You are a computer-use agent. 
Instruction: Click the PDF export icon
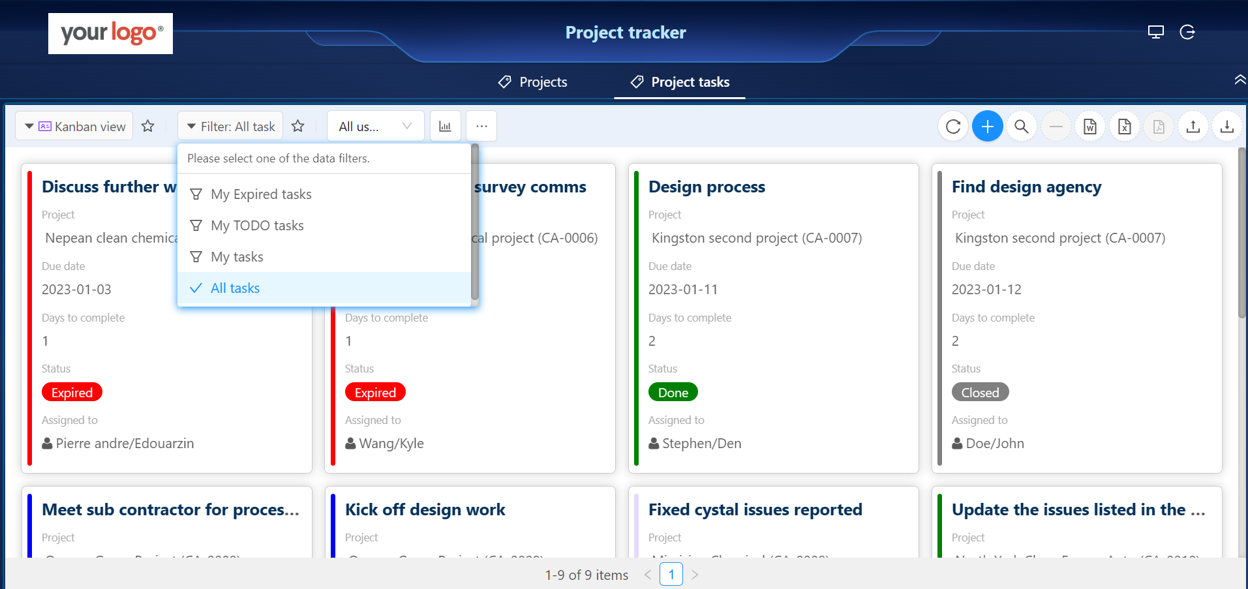click(x=1159, y=127)
